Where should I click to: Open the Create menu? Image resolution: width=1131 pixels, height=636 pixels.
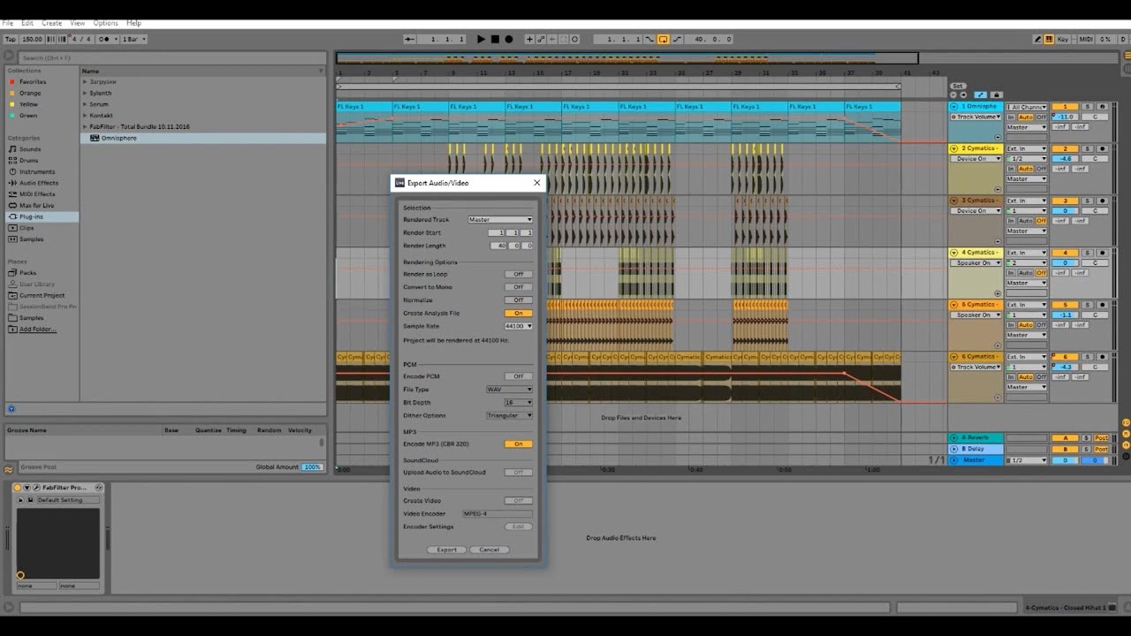tap(51, 23)
